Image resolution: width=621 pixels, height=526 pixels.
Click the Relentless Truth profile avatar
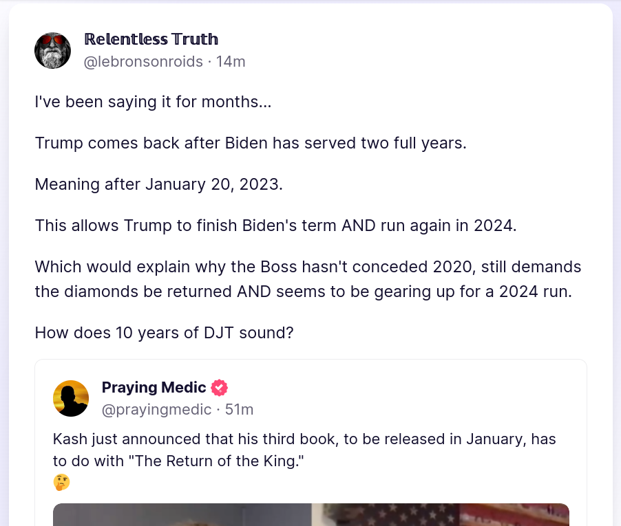point(53,50)
